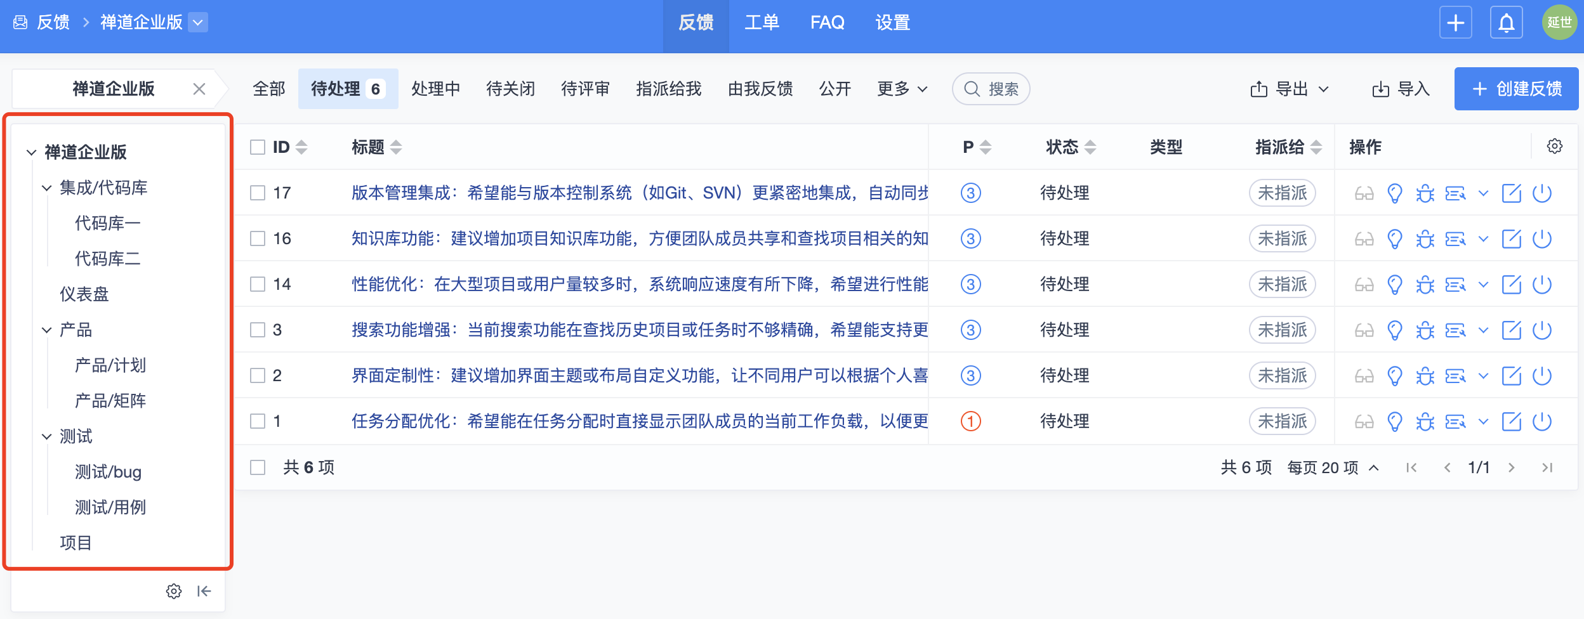Screen dimensions: 1584x619
Task: Tick the footer checkbox beside 共 6 项
Action: (x=257, y=467)
